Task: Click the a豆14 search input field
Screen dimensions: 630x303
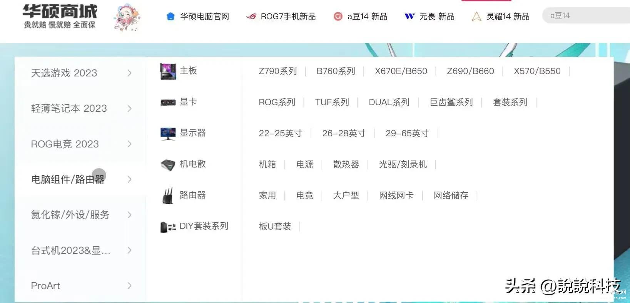Action: coord(586,16)
